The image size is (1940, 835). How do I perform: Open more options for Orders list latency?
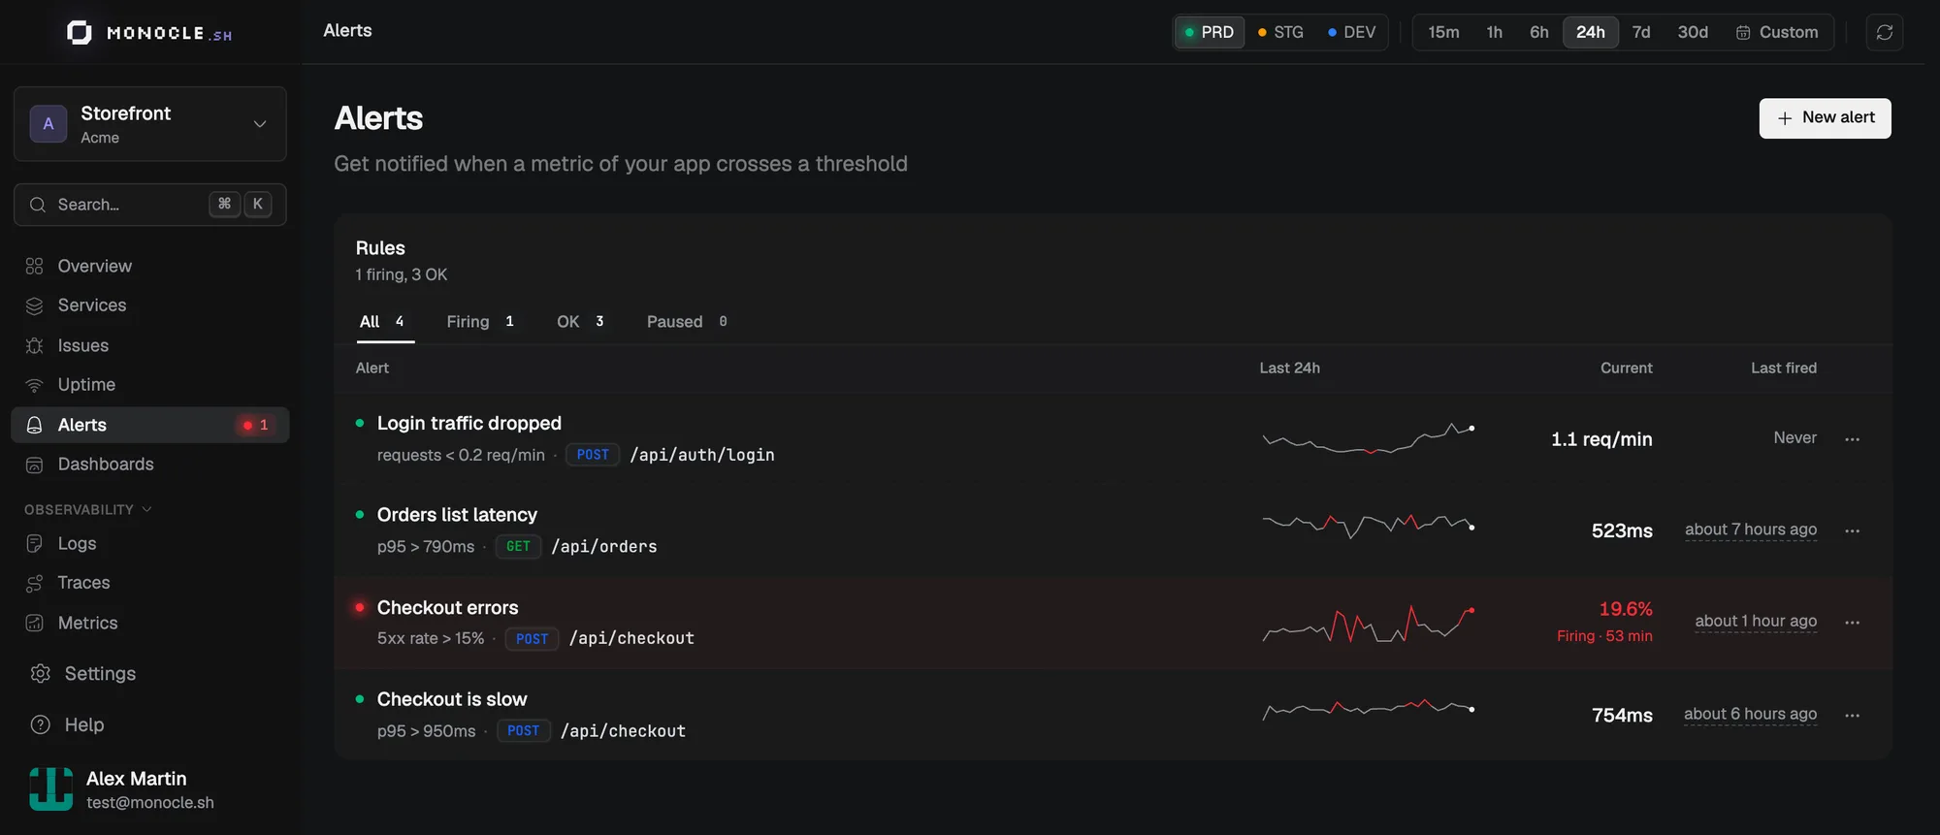coord(1853,530)
